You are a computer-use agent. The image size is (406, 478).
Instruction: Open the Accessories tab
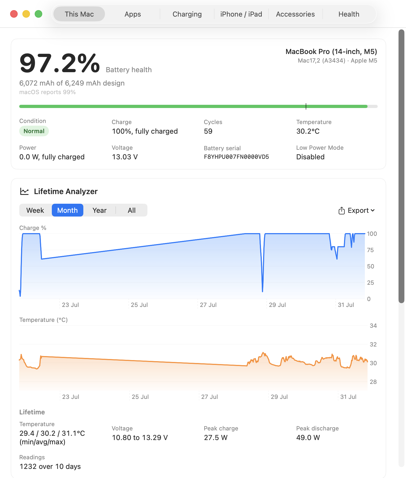(x=295, y=14)
